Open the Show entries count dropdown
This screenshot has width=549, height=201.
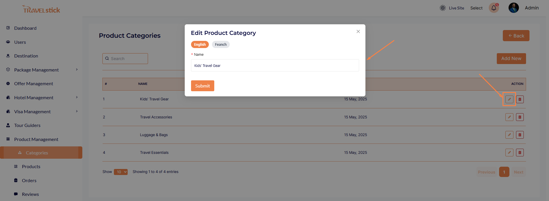point(121,172)
